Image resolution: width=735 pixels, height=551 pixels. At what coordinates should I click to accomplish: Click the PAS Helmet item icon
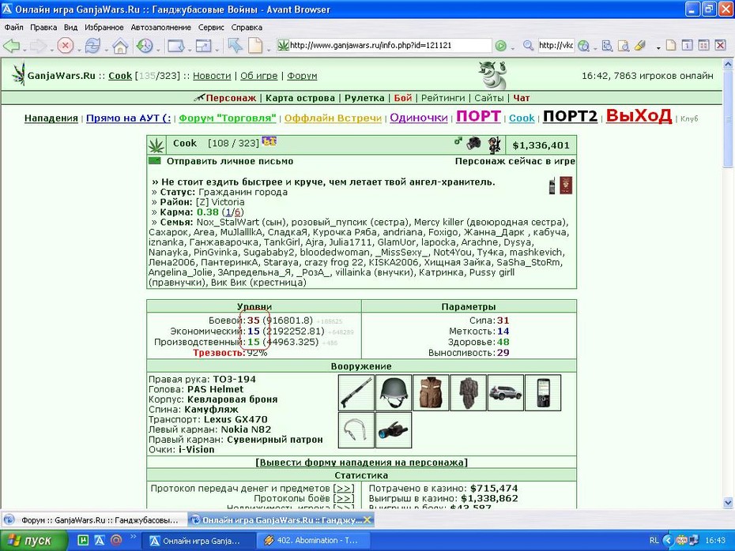pos(394,393)
